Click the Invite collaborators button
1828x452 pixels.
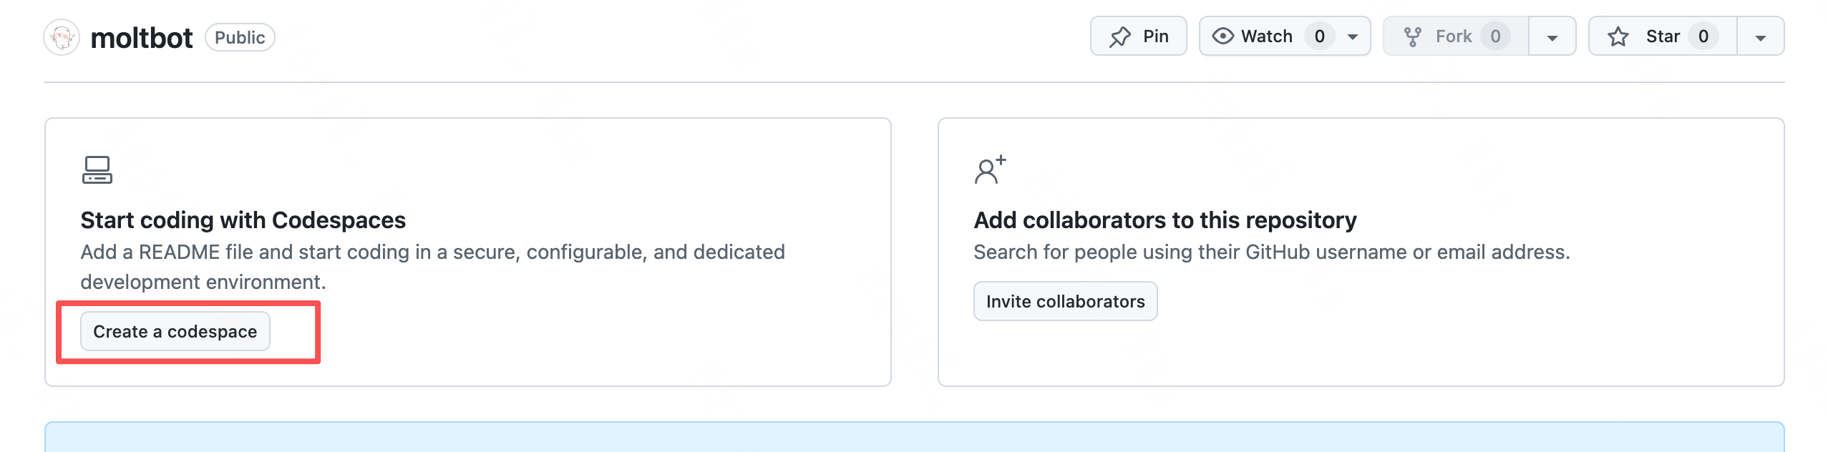(x=1065, y=302)
